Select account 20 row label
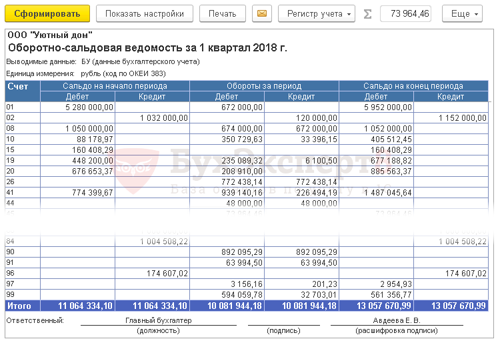The height and width of the screenshot is (343, 498). click(23, 171)
